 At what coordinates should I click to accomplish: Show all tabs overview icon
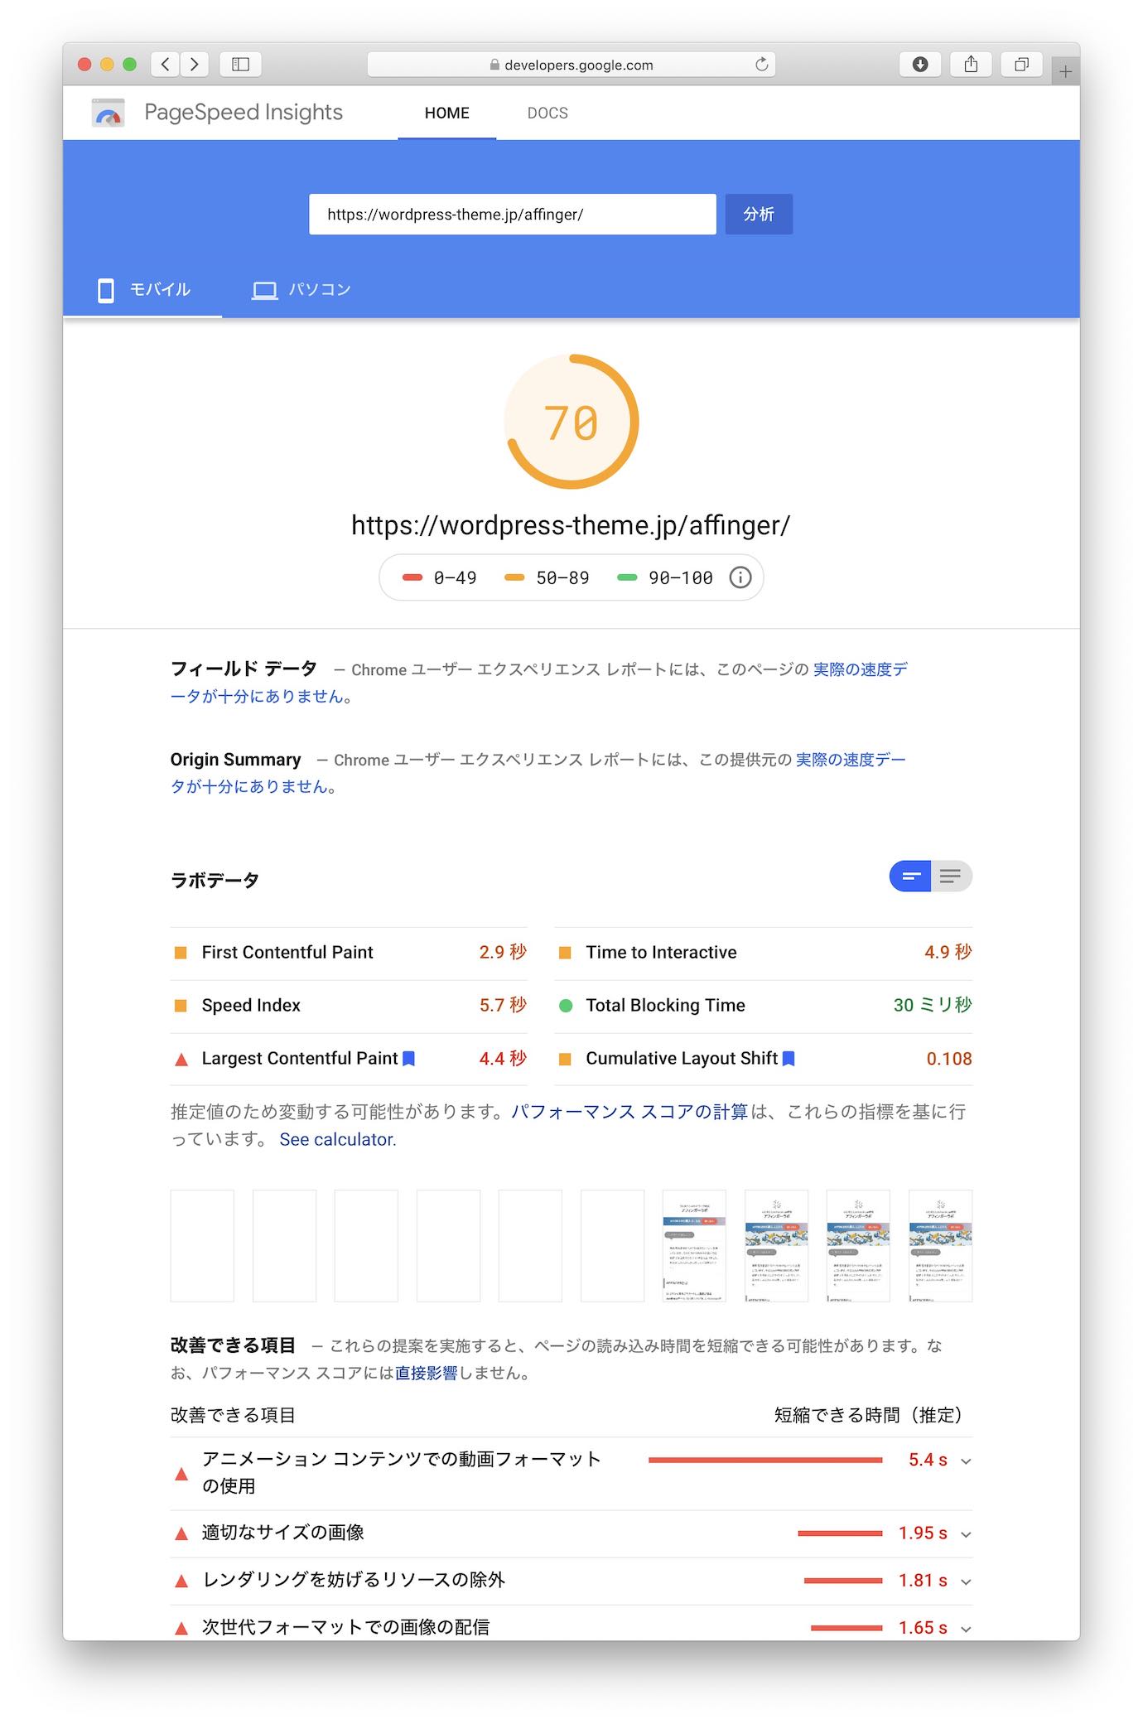1022,65
